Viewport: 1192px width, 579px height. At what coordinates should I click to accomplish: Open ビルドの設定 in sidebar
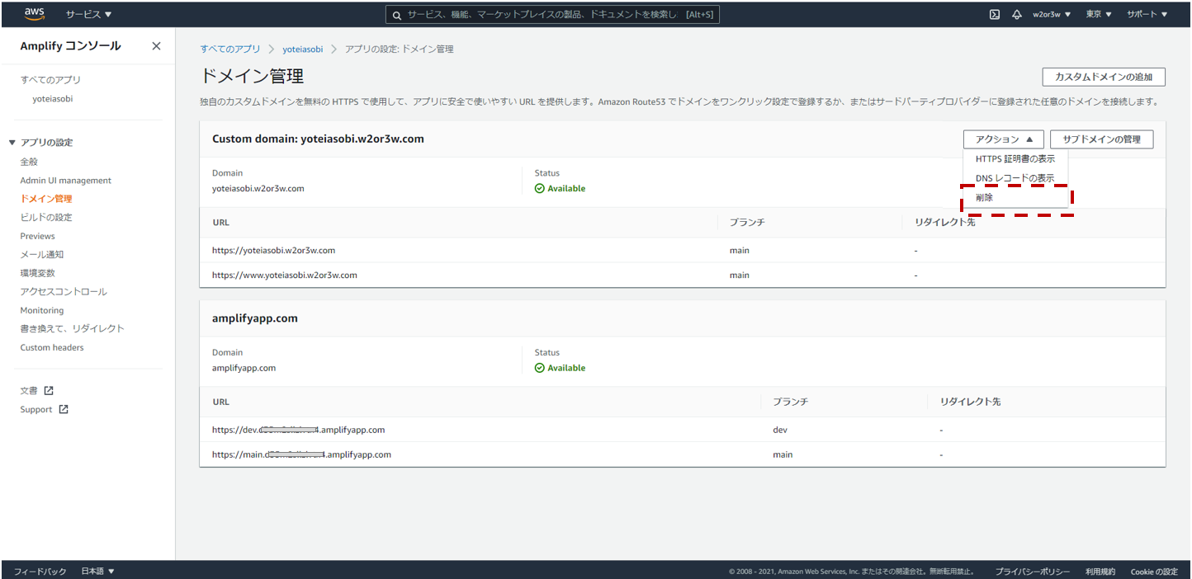tap(46, 218)
